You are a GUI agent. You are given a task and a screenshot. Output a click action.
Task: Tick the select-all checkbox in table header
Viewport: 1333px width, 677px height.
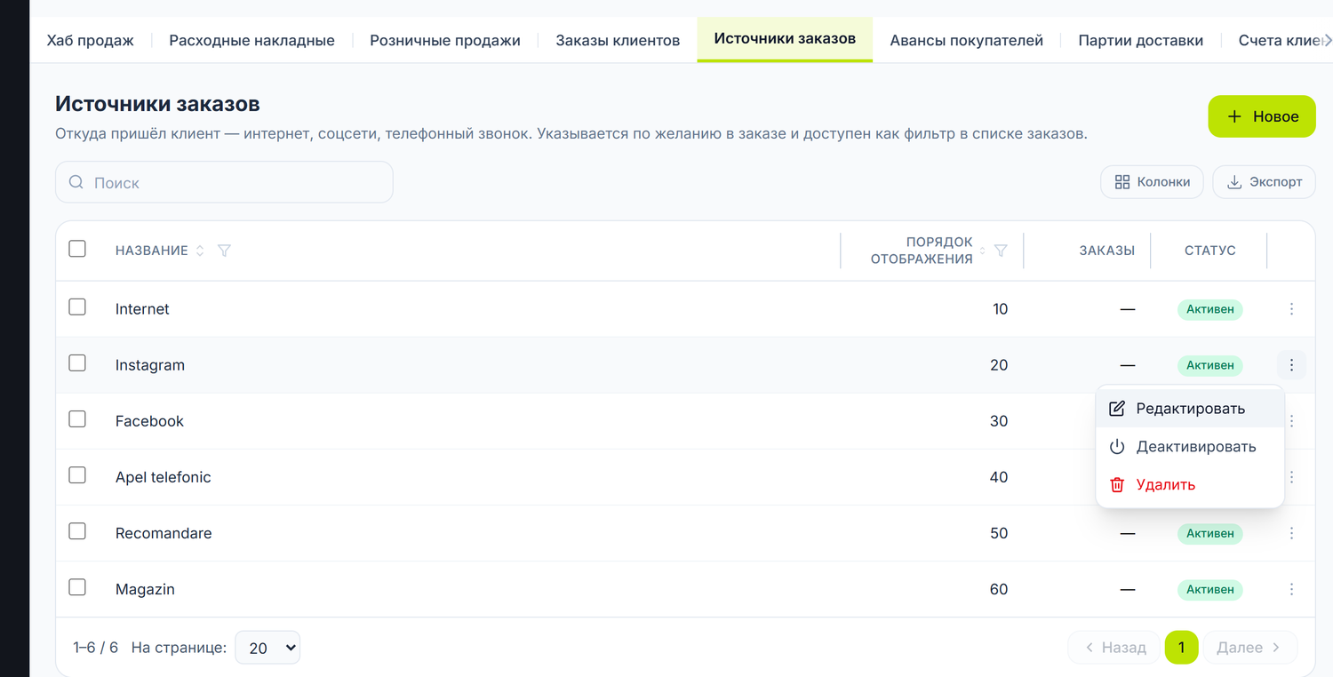[x=77, y=249]
